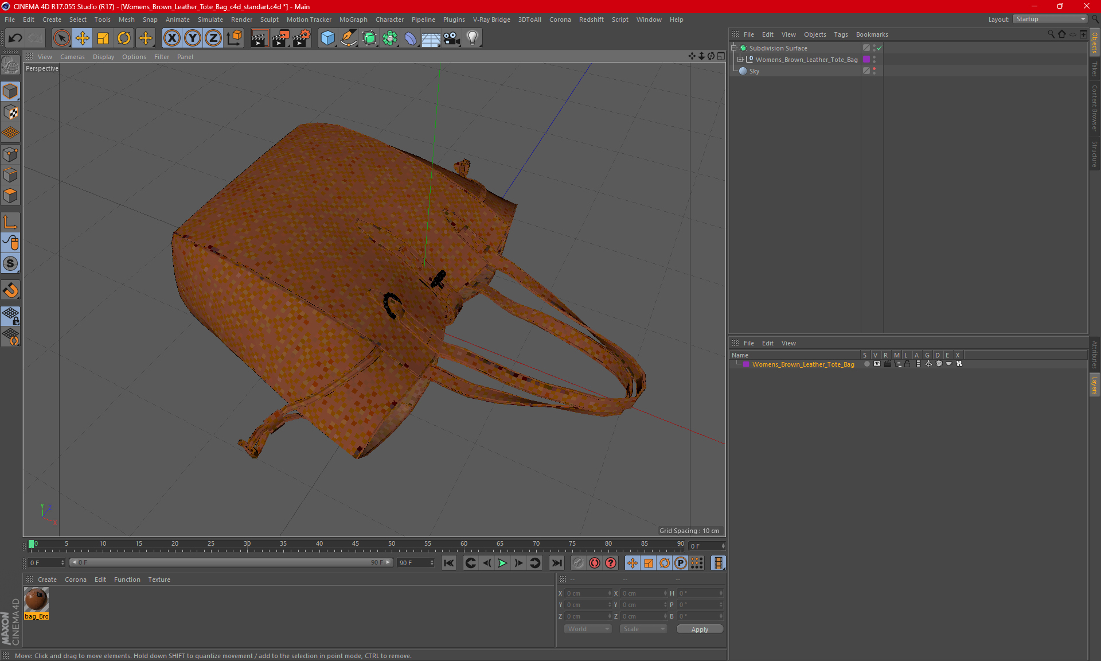Click the purple layer color swatch
Image resolution: width=1101 pixels, height=661 pixels.
coord(746,364)
